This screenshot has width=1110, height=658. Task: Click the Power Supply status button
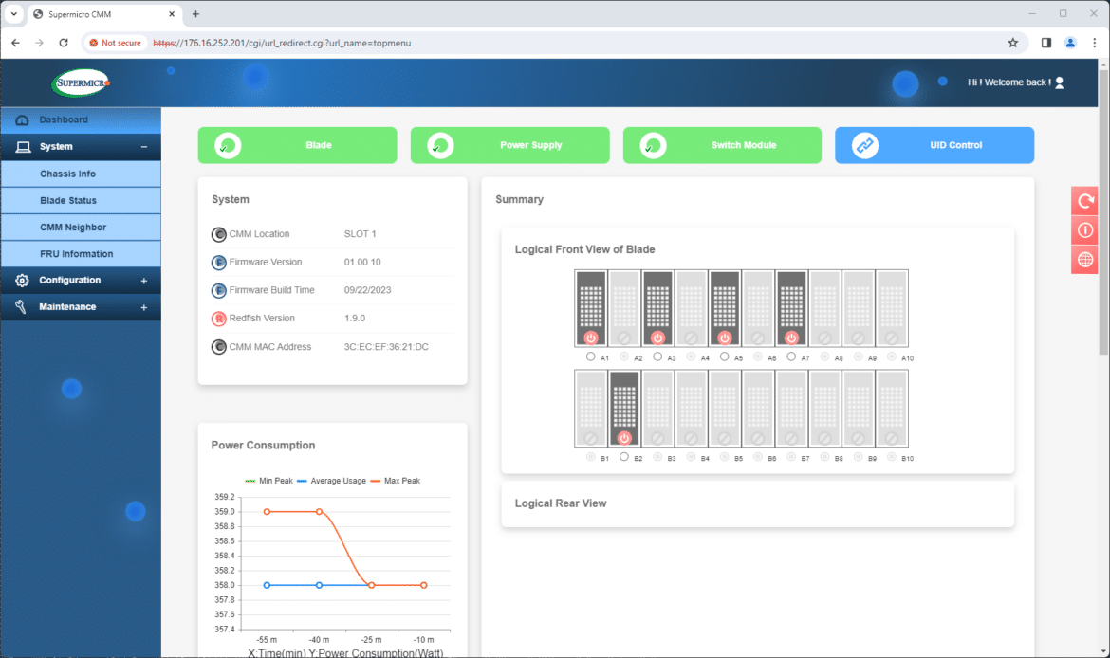pos(509,145)
